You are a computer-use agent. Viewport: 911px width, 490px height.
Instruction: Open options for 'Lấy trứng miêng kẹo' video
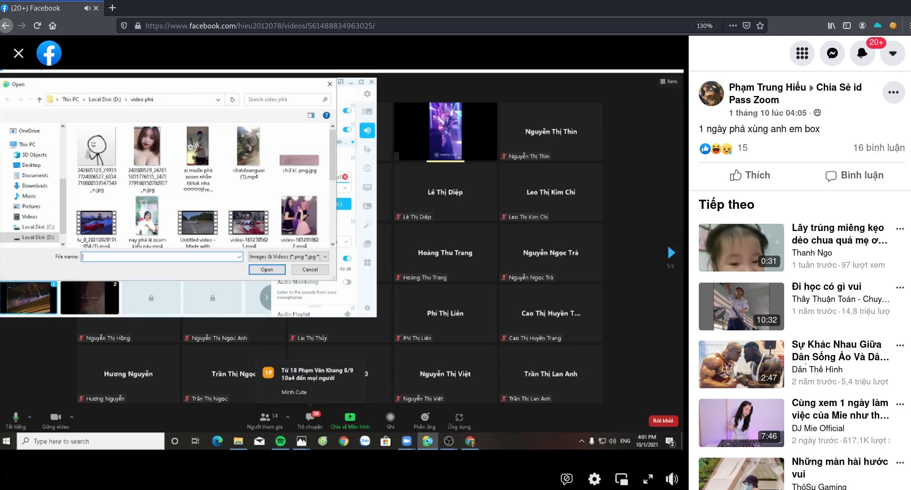(x=900, y=229)
